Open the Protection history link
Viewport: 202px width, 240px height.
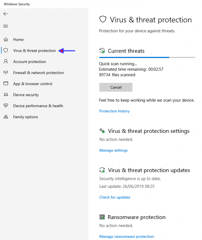(x=114, y=111)
